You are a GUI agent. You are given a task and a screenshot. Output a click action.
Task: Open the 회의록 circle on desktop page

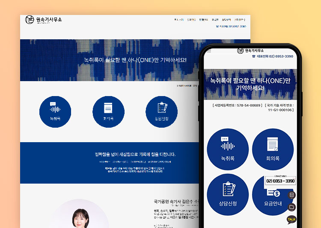coord(109,112)
